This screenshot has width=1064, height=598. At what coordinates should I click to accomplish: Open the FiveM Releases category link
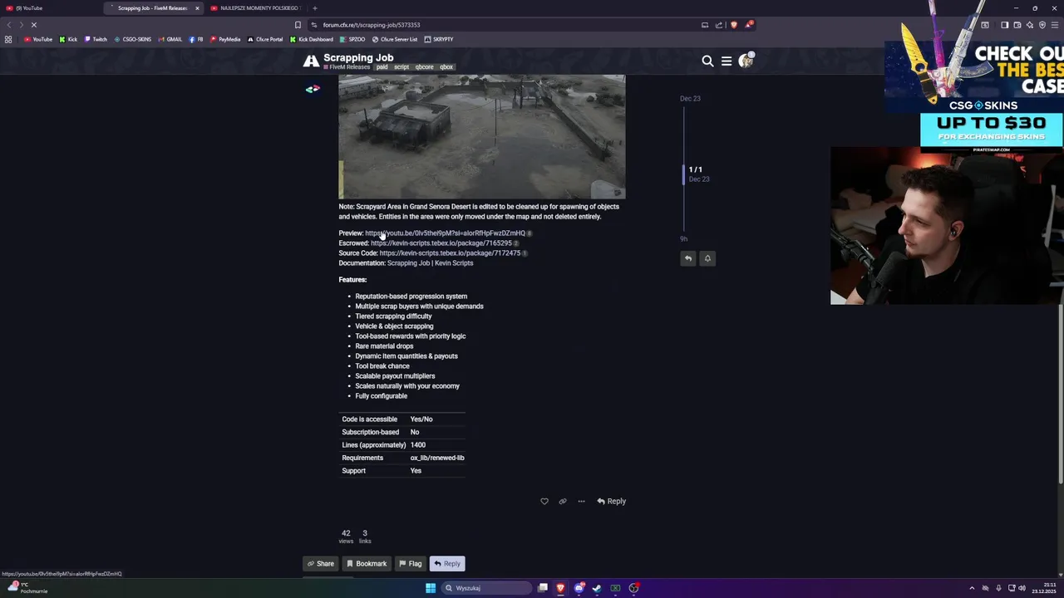click(x=347, y=67)
